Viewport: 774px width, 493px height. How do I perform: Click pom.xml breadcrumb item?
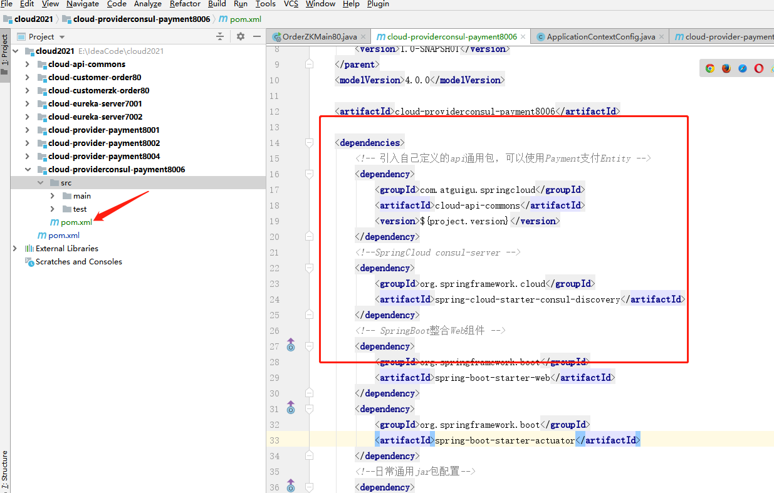pos(246,19)
